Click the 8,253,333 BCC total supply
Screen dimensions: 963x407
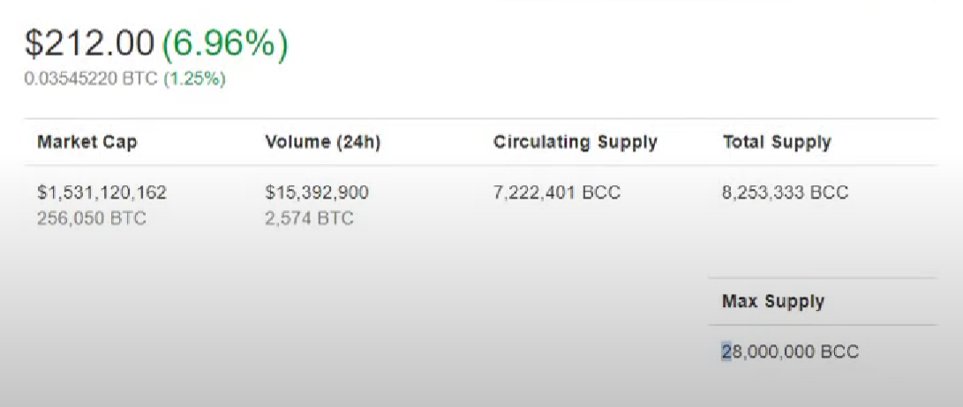pos(786,192)
